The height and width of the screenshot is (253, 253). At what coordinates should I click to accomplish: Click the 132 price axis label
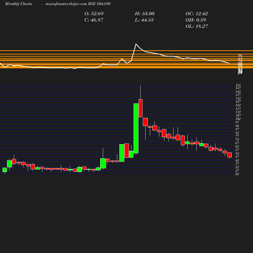tap(238, 98)
